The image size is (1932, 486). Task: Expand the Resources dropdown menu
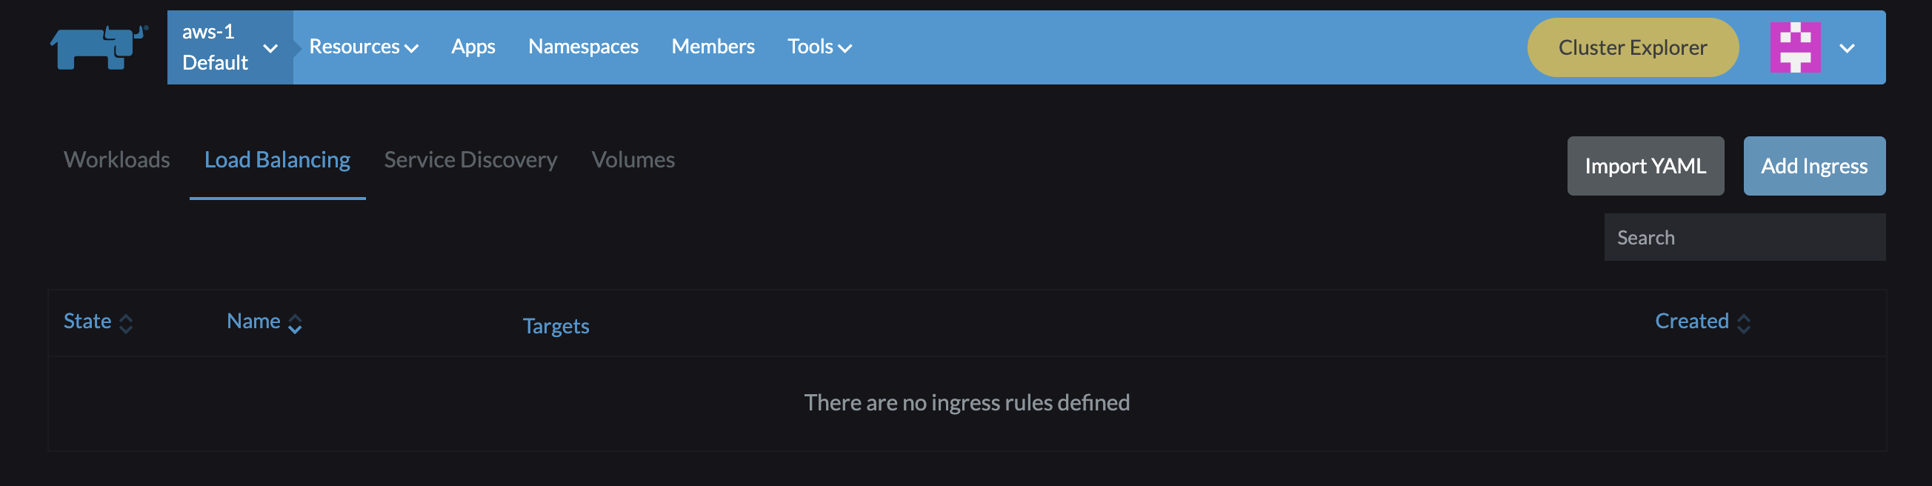click(x=363, y=47)
